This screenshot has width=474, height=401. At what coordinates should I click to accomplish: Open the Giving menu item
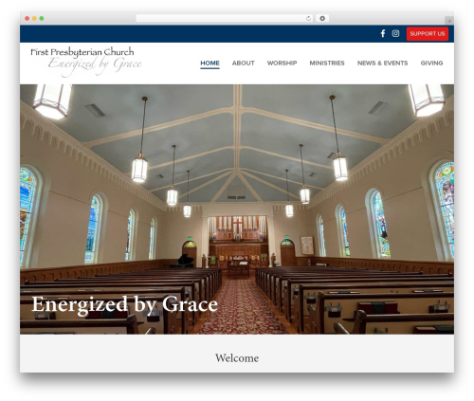(x=431, y=63)
